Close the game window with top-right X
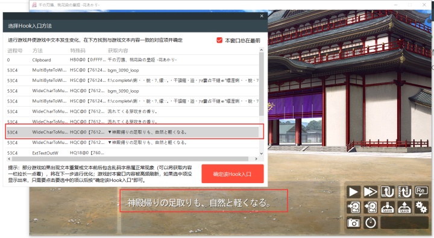This screenshot has width=434, height=238. 424,5
